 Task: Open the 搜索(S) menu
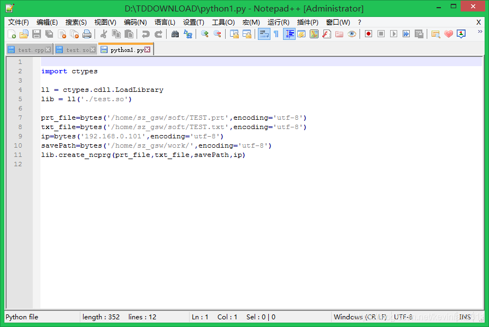[76, 22]
